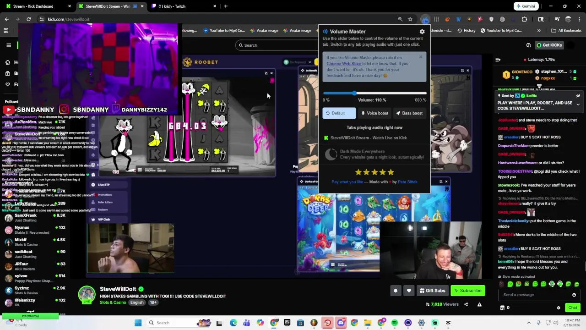Turn on stream notifications bell
Image resolution: width=586 pixels, height=330 pixels.
[396, 291]
